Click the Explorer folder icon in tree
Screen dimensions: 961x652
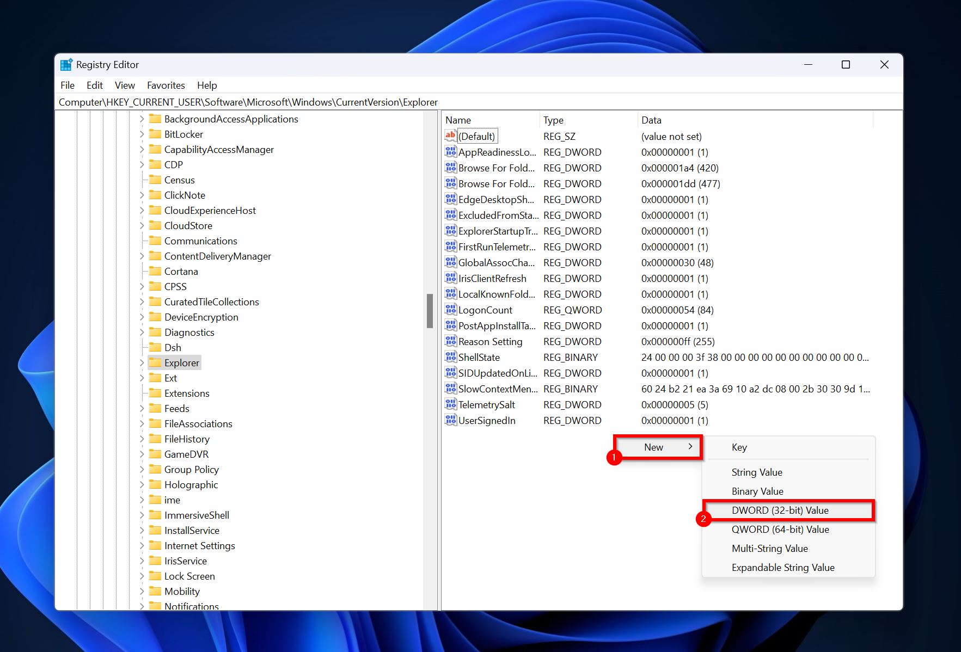[155, 362]
